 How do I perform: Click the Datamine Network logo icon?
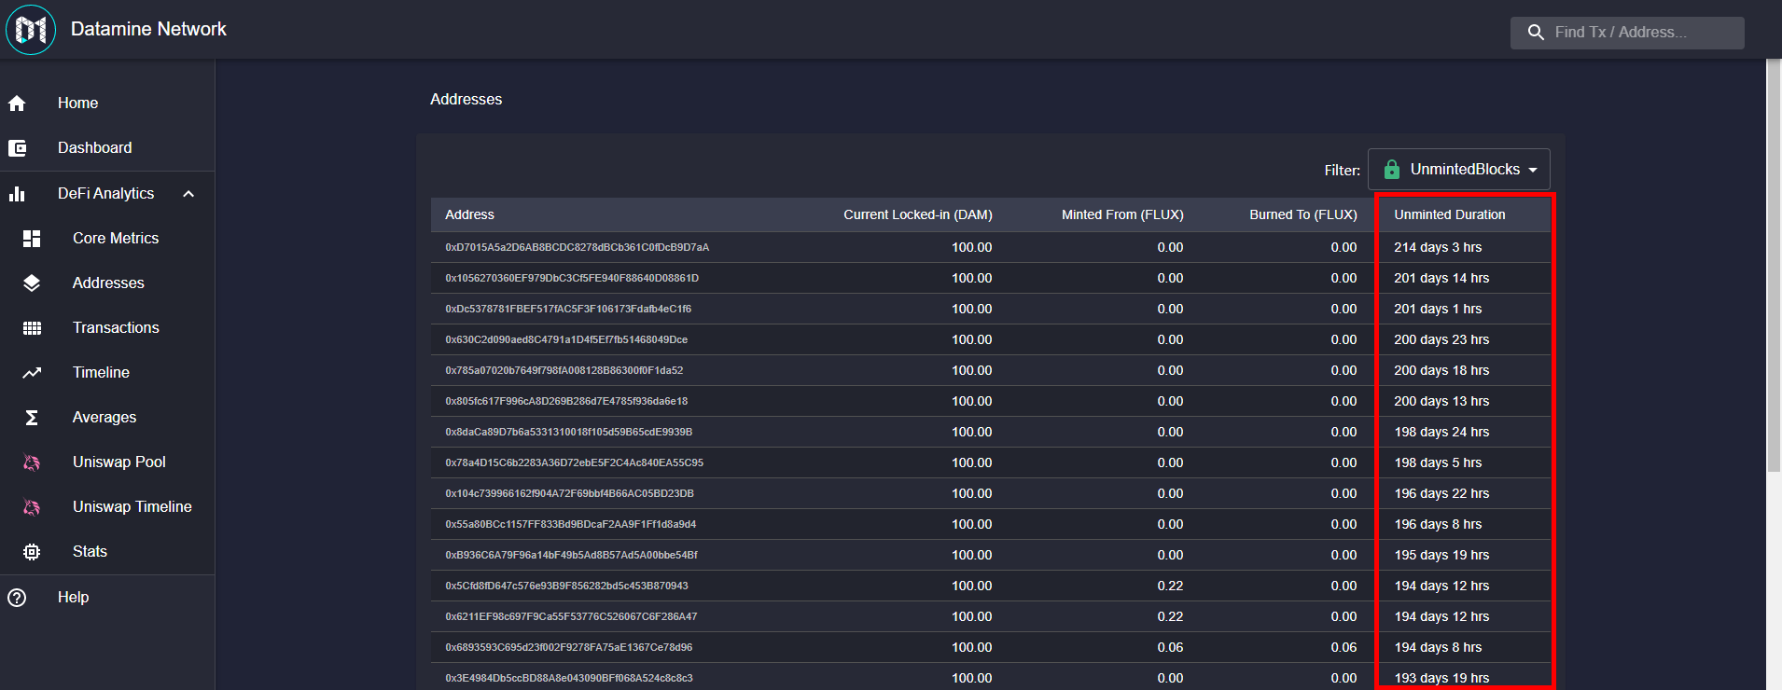[31, 30]
